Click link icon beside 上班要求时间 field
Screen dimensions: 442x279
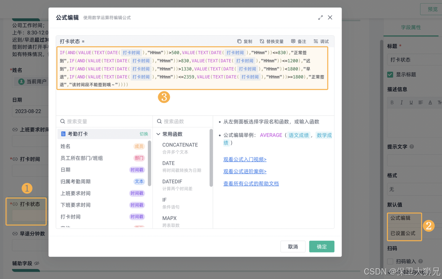tap(15, 130)
